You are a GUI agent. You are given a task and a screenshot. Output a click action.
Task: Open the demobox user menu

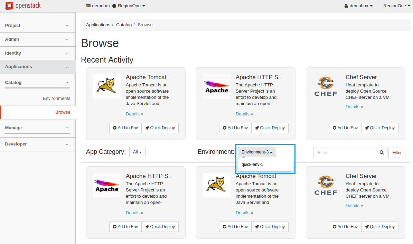(358, 6)
